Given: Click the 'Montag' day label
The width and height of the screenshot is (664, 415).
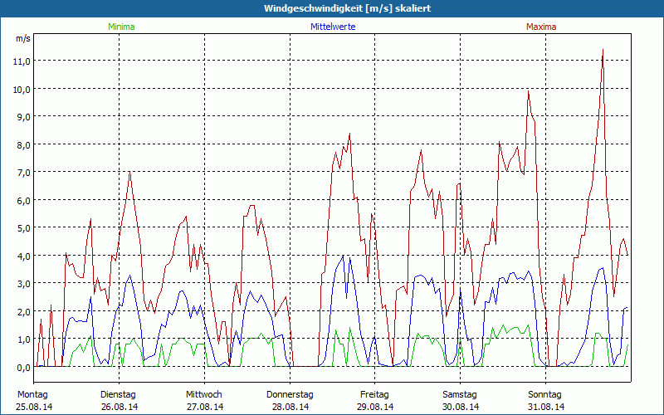Looking at the screenshot, I should (x=32, y=395).
